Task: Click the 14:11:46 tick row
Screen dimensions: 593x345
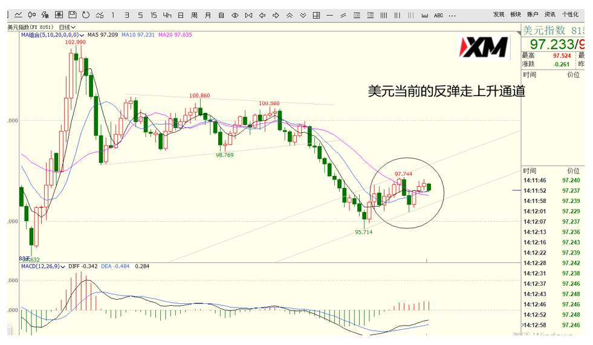Action: (551, 181)
